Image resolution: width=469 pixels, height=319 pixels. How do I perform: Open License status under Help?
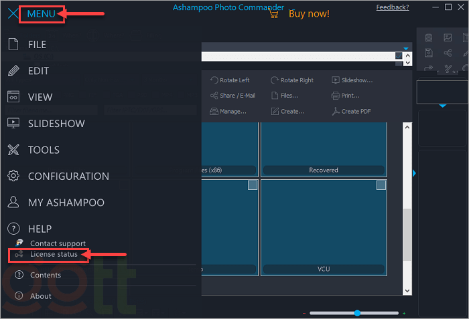pyautogui.click(x=53, y=254)
